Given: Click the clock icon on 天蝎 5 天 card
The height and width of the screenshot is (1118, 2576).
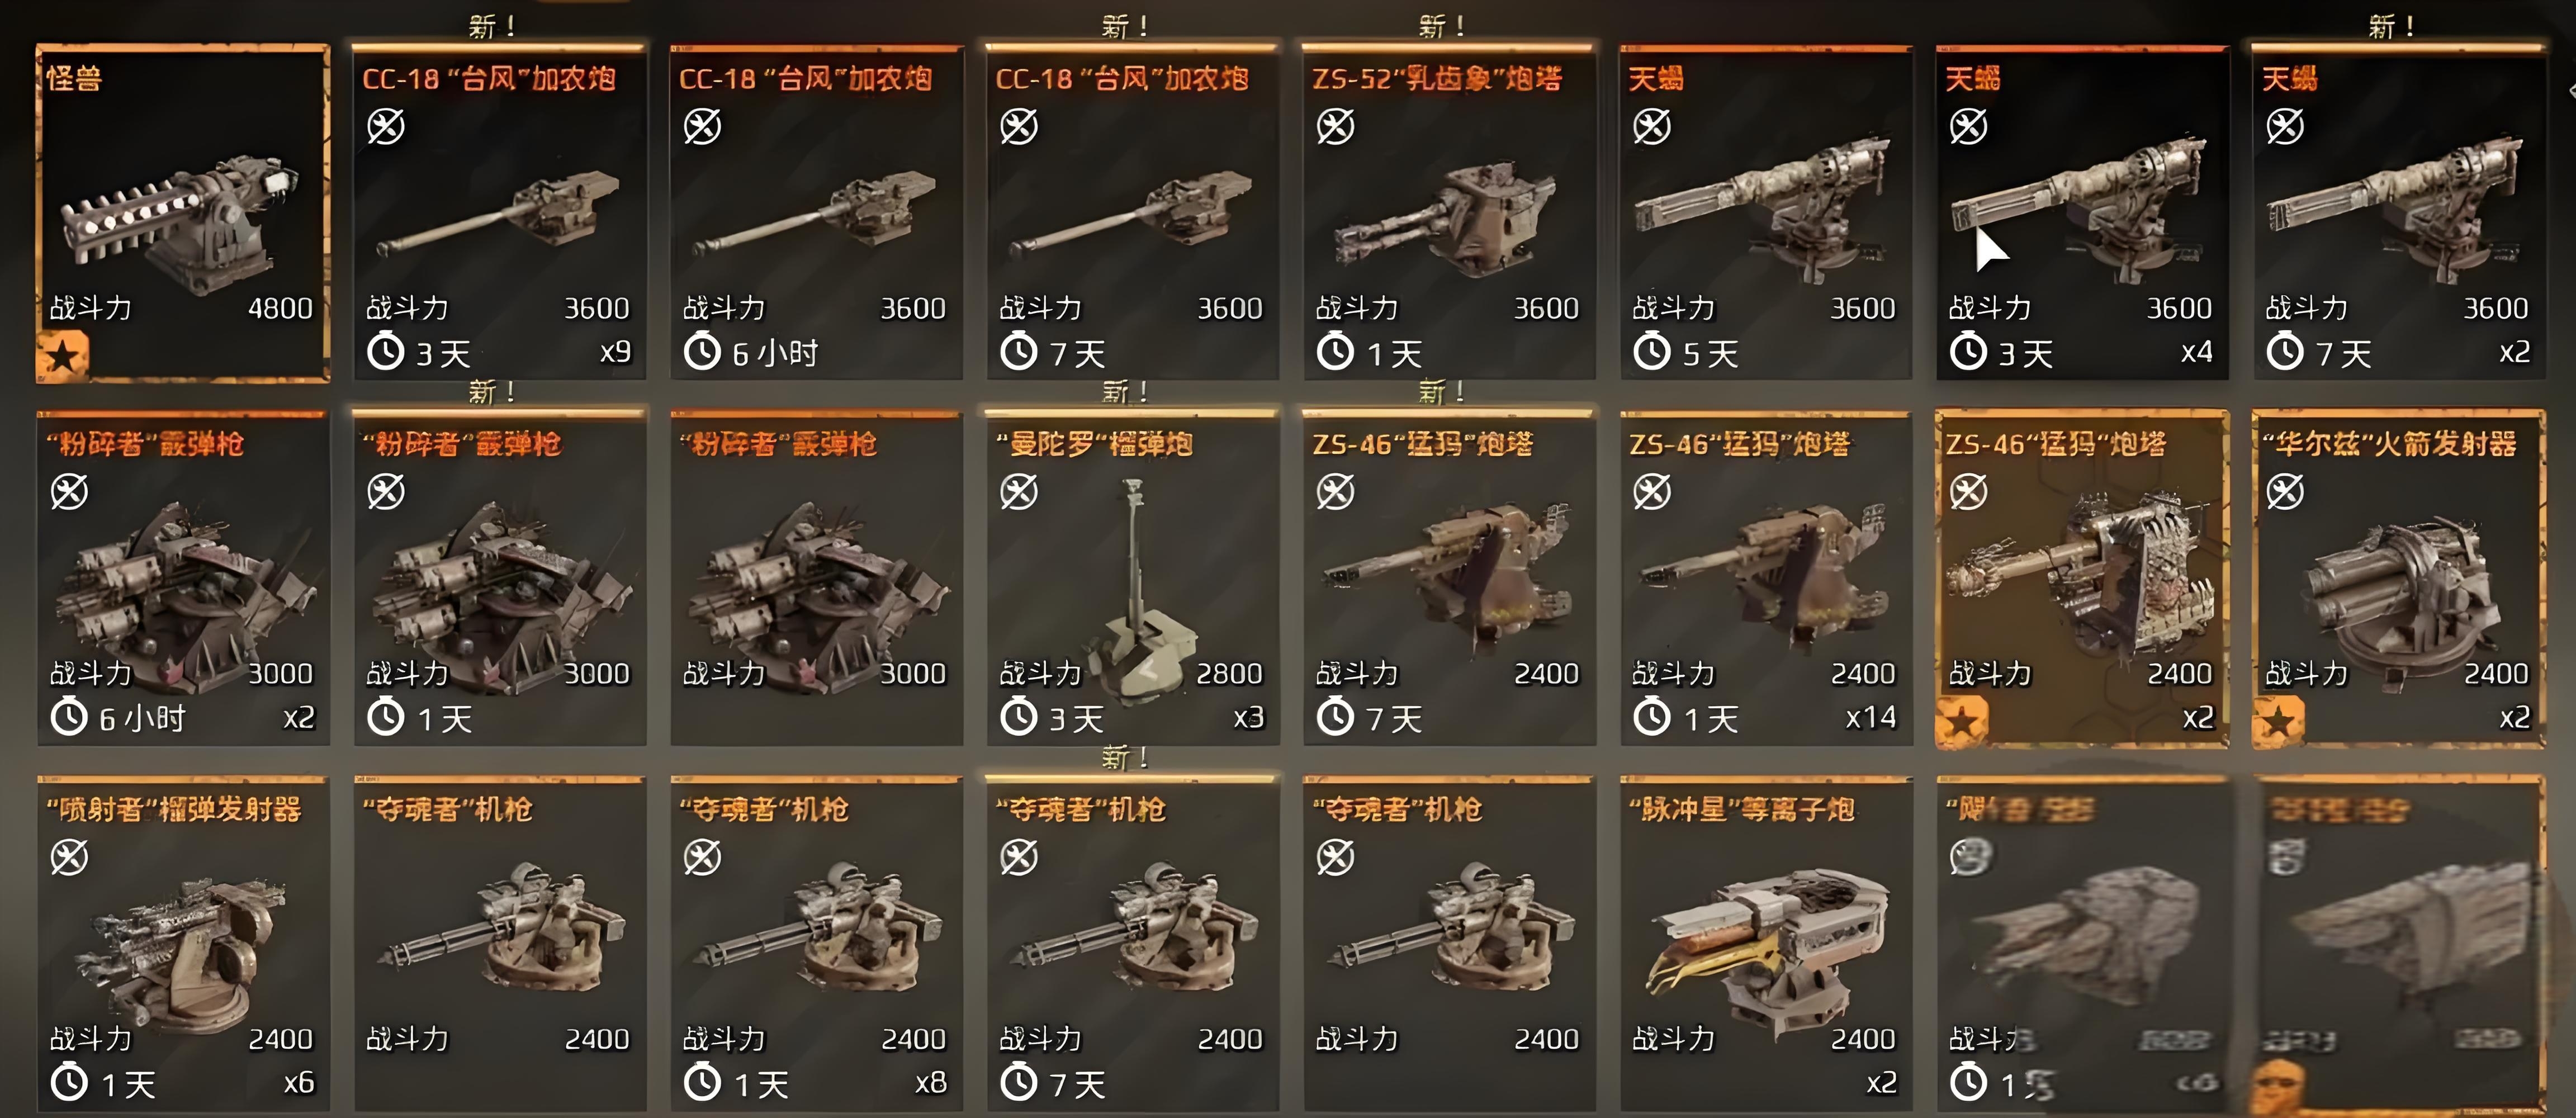Looking at the screenshot, I should 1652,352.
